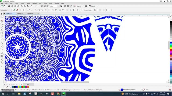The height and width of the screenshot is (96, 172).
Task: Click the Undo arrow icon
Action: pos(31,6)
